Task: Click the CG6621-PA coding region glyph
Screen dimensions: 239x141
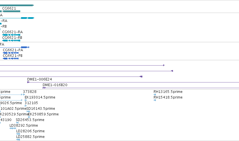Action: pyautogui.click(x=11, y=53)
